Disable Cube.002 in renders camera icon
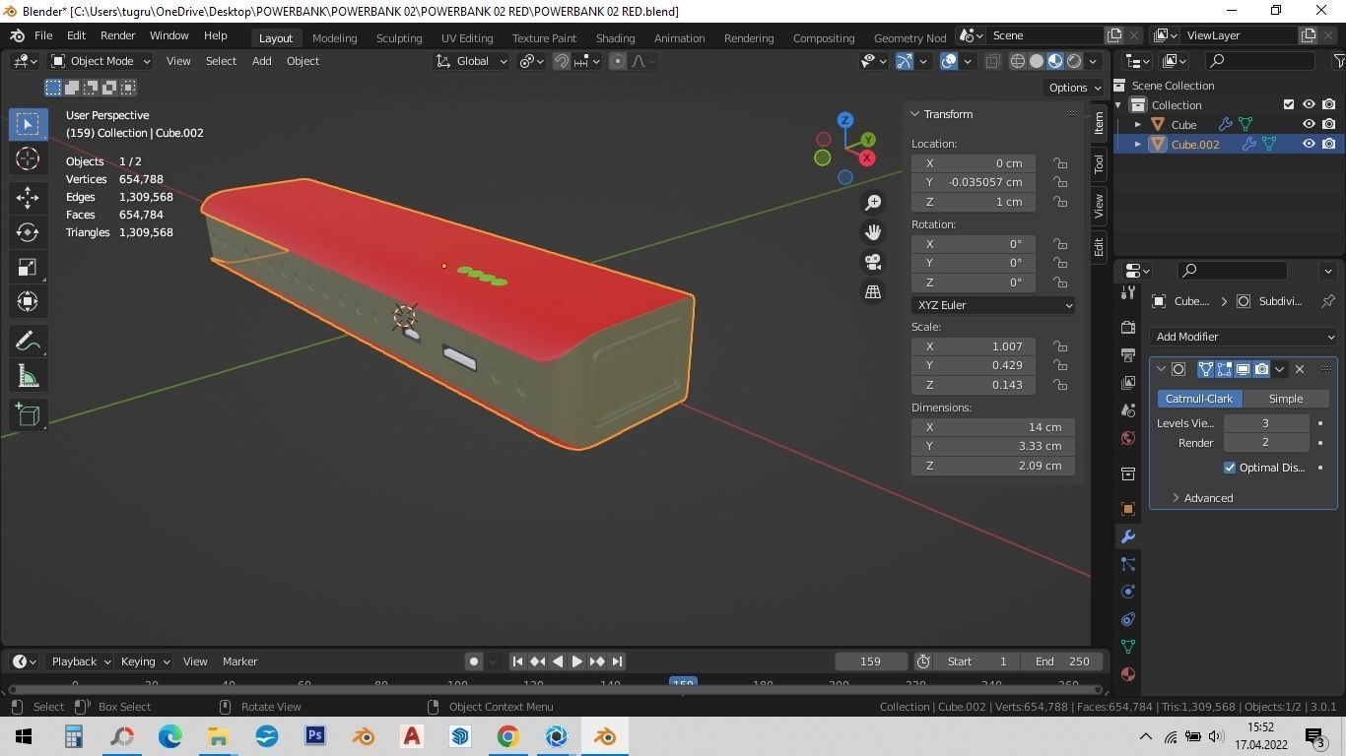This screenshot has width=1346, height=756. (1328, 144)
